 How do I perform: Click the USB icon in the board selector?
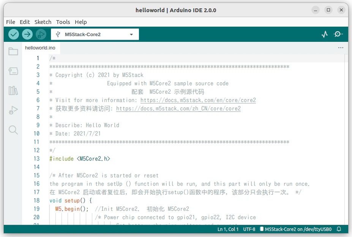click(x=58, y=34)
